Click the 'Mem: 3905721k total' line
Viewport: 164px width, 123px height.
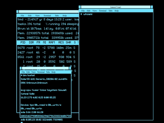(x=48, y=38)
